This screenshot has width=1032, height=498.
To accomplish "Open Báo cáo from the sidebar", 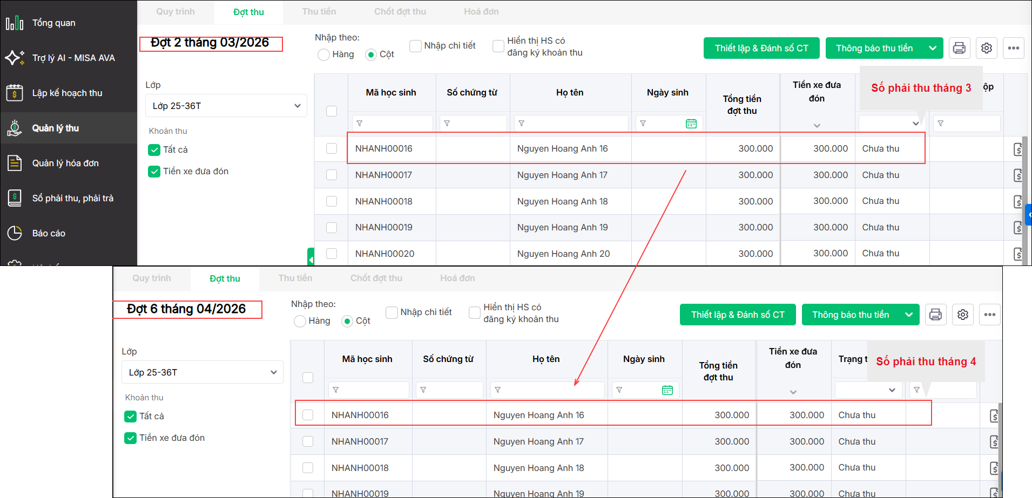I will 49,233.
